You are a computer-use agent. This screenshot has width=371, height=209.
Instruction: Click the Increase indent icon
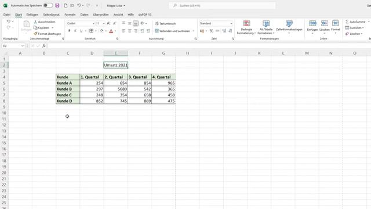tap(148, 31)
